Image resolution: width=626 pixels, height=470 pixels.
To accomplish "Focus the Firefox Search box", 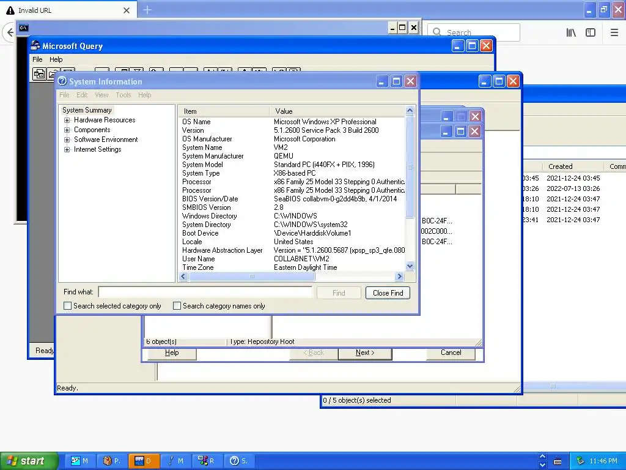I will pos(474,32).
